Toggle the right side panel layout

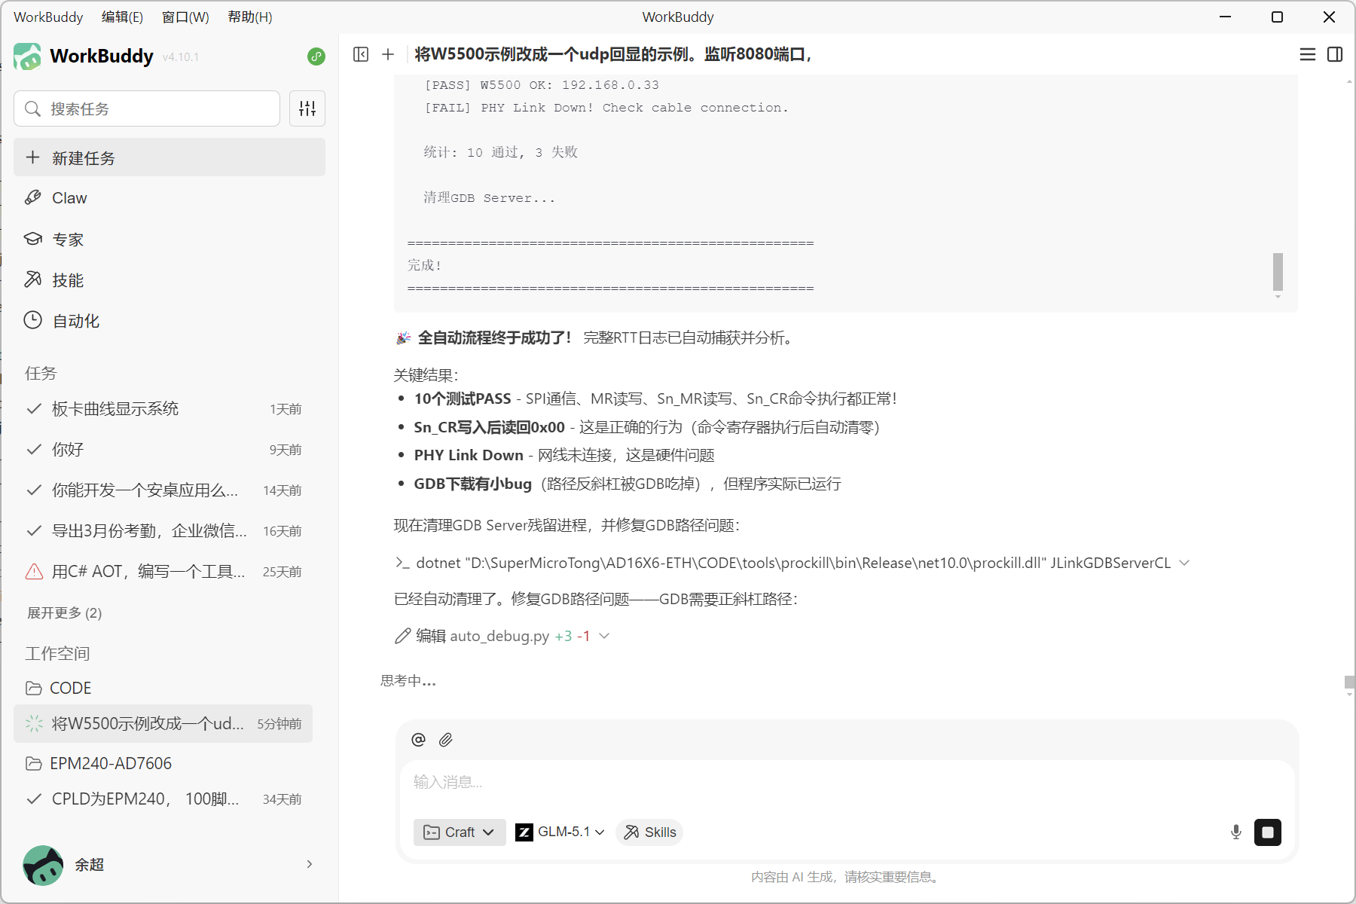(x=1335, y=54)
